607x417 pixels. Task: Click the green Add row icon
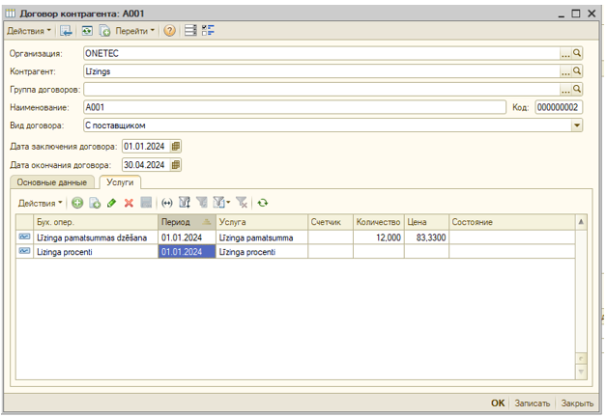pyautogui.click(x=77, y=203)
